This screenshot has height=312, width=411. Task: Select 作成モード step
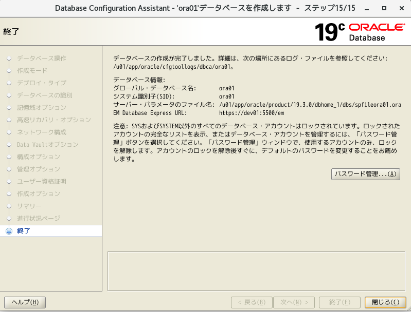pyautogui.click(x=32, y=71)
